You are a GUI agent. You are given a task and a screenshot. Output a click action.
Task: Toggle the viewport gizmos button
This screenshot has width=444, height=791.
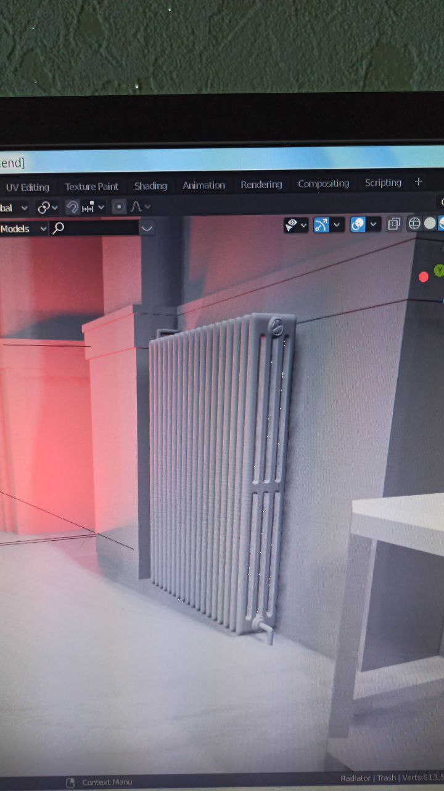[x=321, y=224]
